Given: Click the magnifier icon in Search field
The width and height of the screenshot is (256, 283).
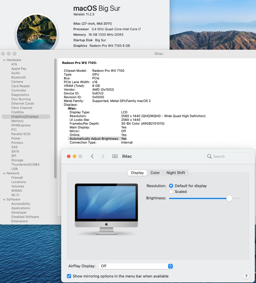Looking at the screenshot, I should 209,156.
